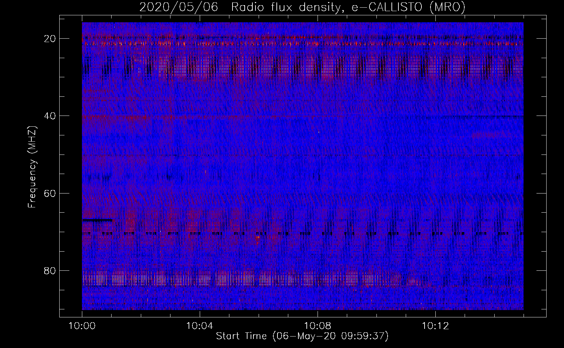
Task: Click the '10:08' time tick label
Action: pyautogui.click(x=318, y=326)
